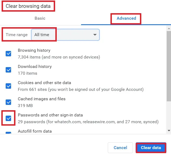Viewport: 171px width, 155px height.
Task: Click the 'Clear browsing data' dialog title
Action: click(x=28, y=6)
